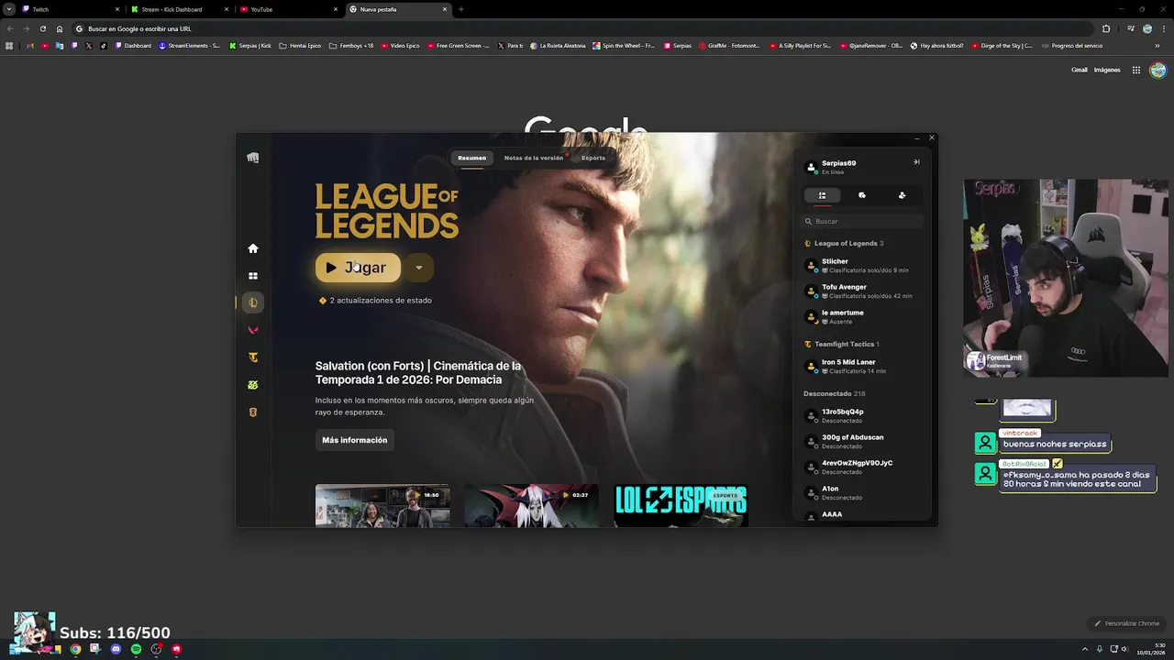Open the Riot Client home icon
The image size is (1174, 660).
coord(253,248)
